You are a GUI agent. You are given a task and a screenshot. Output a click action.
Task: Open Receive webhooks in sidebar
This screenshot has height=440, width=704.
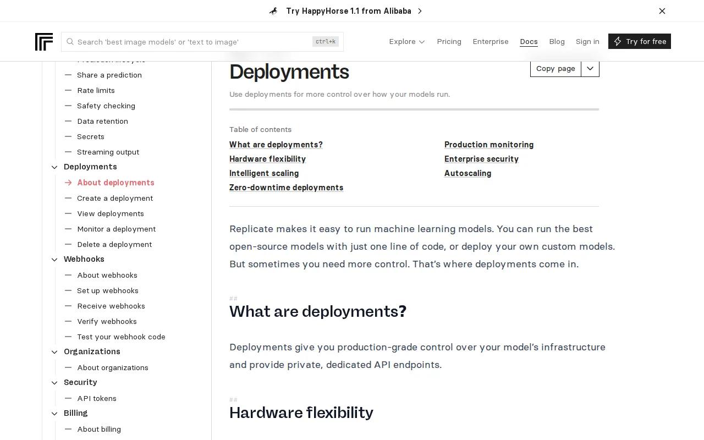tap(111, 306)
